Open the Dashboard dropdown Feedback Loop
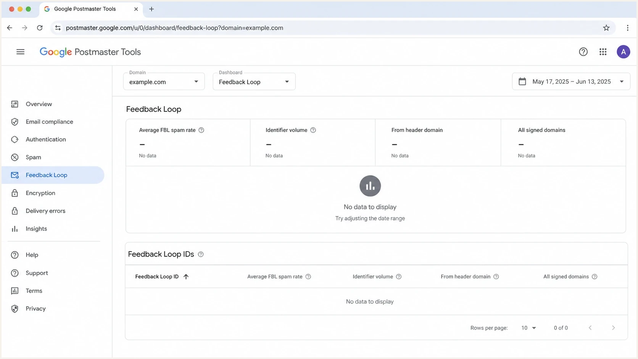 pos(254,82)
